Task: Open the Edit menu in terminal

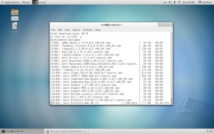Action: click(60, 30)
